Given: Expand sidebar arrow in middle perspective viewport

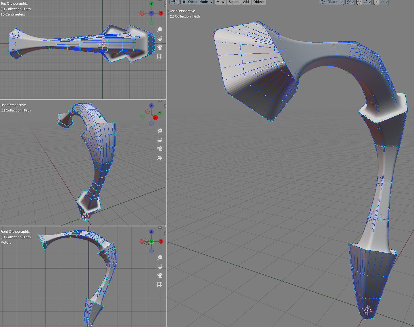Looking at the screenshot, I should coord(165,106).
